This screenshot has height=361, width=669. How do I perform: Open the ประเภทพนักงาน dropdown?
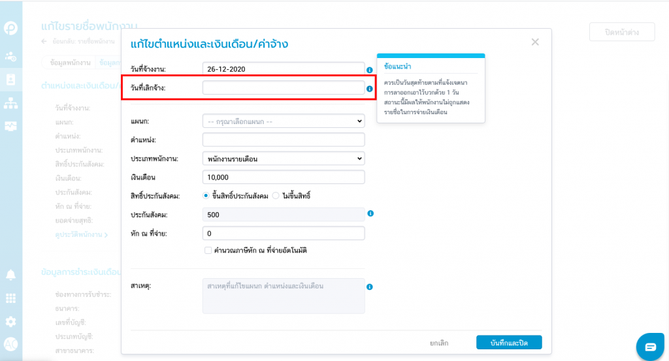click(x=284, y=159)
